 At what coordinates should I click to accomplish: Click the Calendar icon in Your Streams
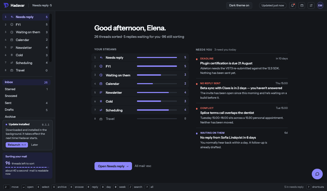click(101, 83)
